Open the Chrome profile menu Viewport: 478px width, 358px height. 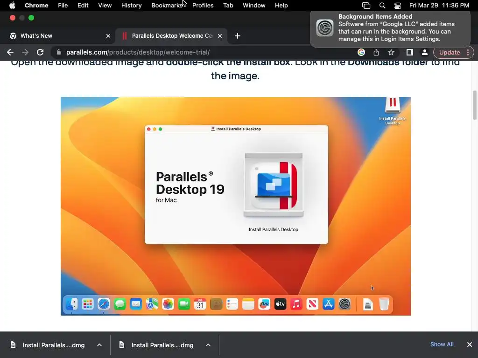(424, 52)
